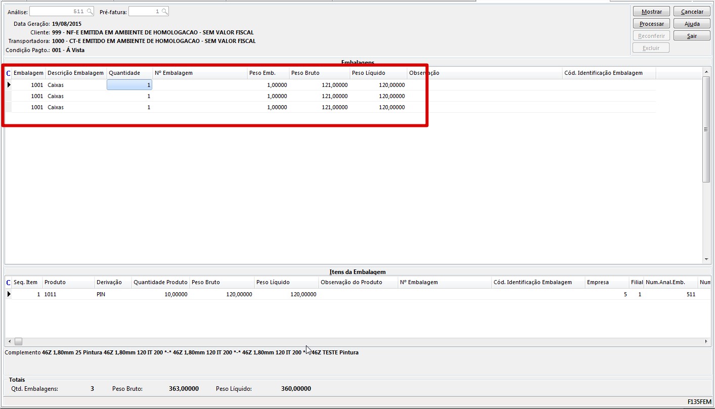This screenshot has width=715, height=409.
Task: Click the Cancelar button
Action: pyautogui.click(x=692, y=12)
